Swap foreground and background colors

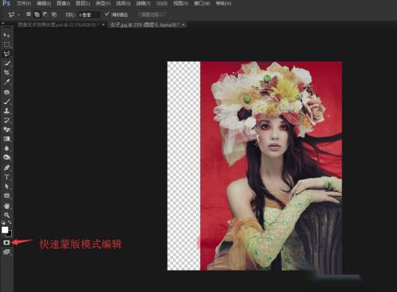[x=10, y=222]
